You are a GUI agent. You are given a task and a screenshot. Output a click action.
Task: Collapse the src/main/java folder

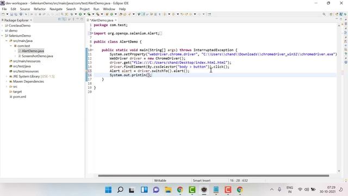pyautogui.click(x=7, y=41)
